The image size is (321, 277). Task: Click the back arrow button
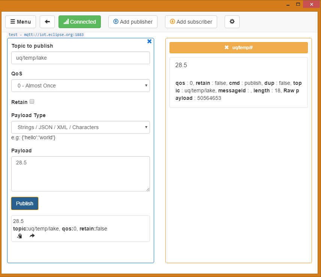point(47,22)
